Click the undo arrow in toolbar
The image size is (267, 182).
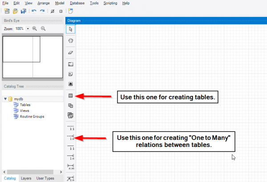(33, 11)
